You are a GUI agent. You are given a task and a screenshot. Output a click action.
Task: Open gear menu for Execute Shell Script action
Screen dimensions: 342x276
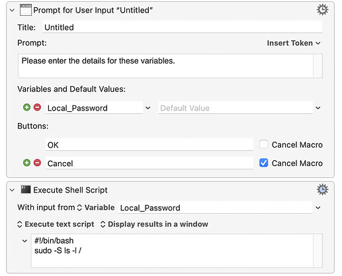(x=322, y=189)
